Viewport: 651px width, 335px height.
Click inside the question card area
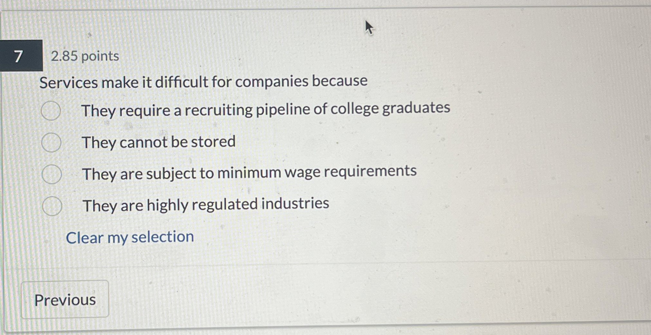click(x=322, y=161)
